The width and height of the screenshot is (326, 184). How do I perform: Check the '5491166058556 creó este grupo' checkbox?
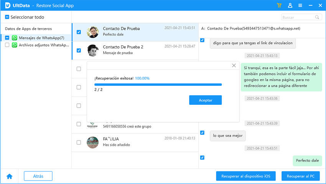79,124
